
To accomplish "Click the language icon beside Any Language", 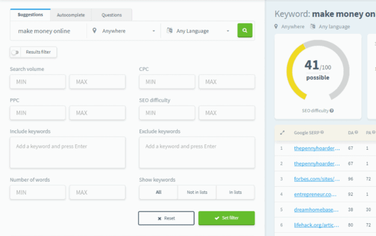I will pyautogui.click(x=170, y=31).
